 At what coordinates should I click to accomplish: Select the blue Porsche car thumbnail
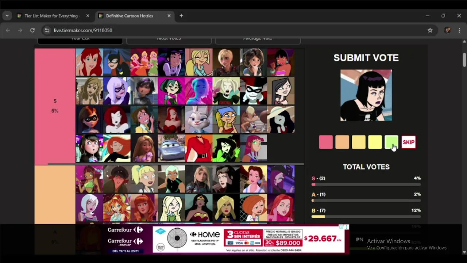click(171, 148)
